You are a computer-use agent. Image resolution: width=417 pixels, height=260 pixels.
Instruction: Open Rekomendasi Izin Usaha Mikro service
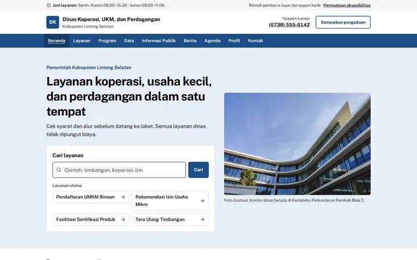click(170, 201)
